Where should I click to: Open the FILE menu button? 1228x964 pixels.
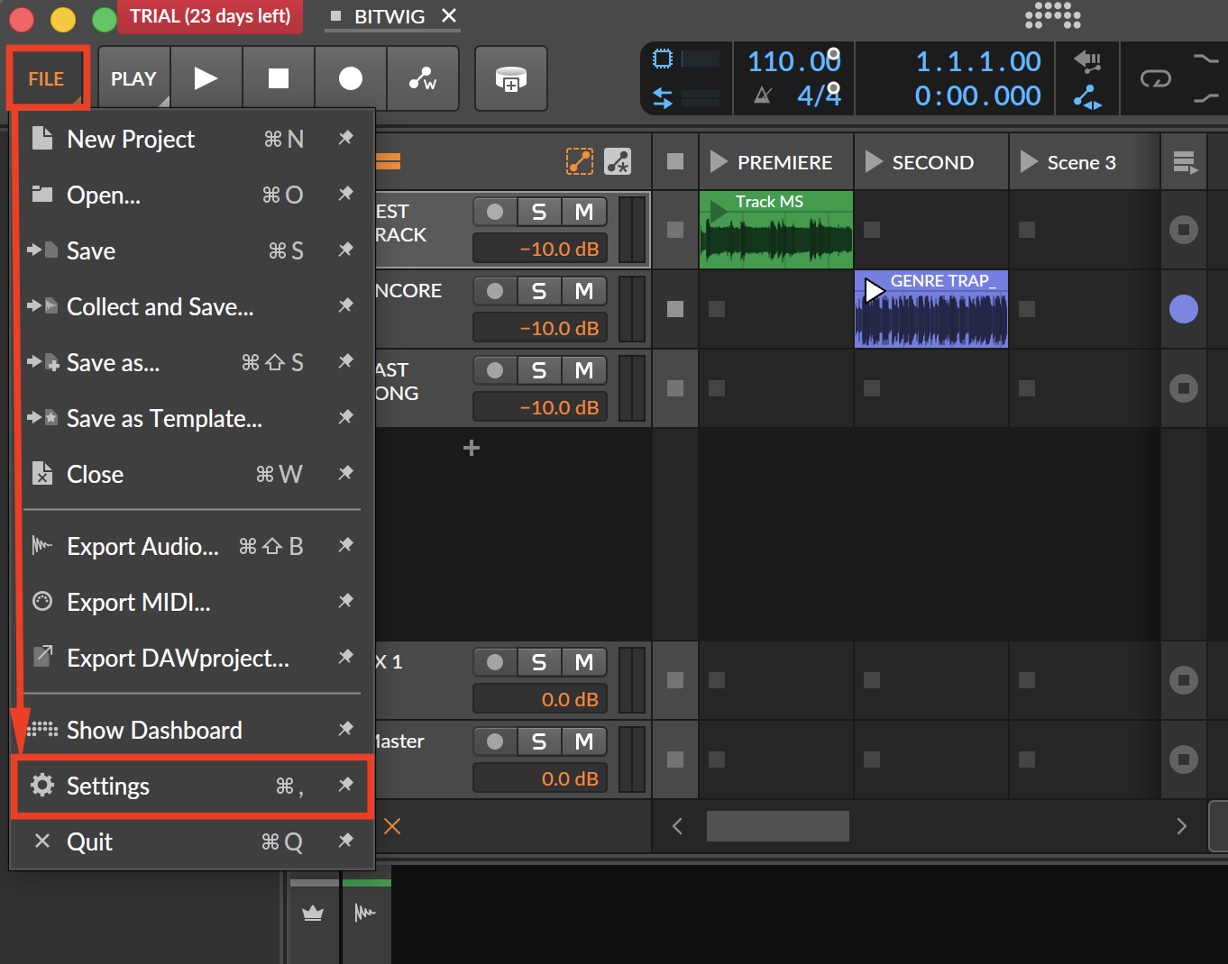pyautogui.click(x=48, y=79)
